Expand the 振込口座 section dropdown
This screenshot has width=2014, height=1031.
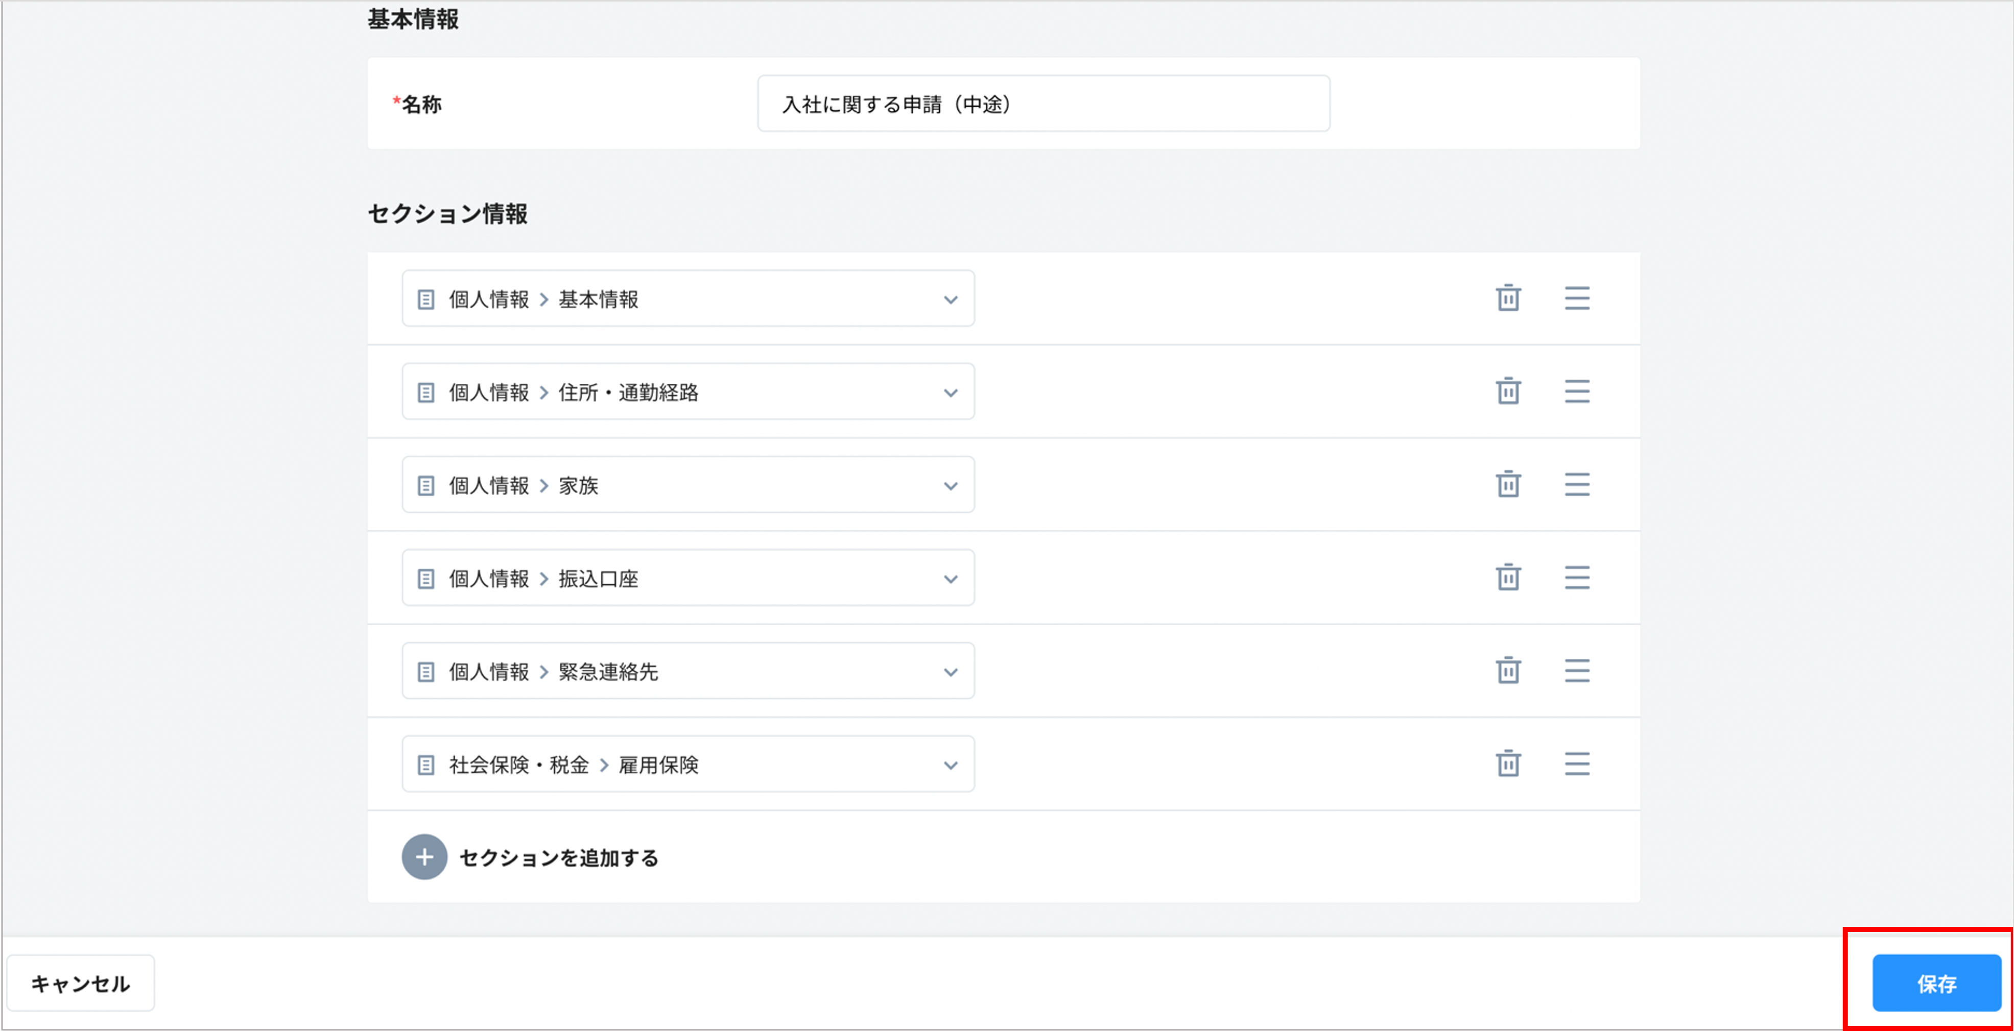click(x=688, y=578)
